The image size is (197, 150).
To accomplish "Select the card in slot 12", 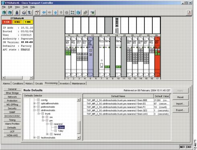I will [129, 57].
